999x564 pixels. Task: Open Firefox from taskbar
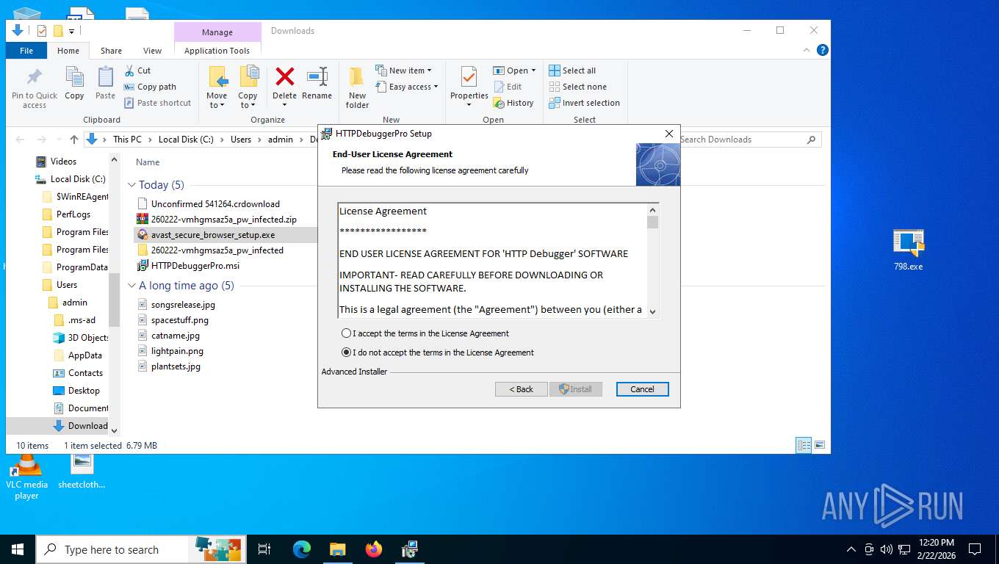pos(374,549)
